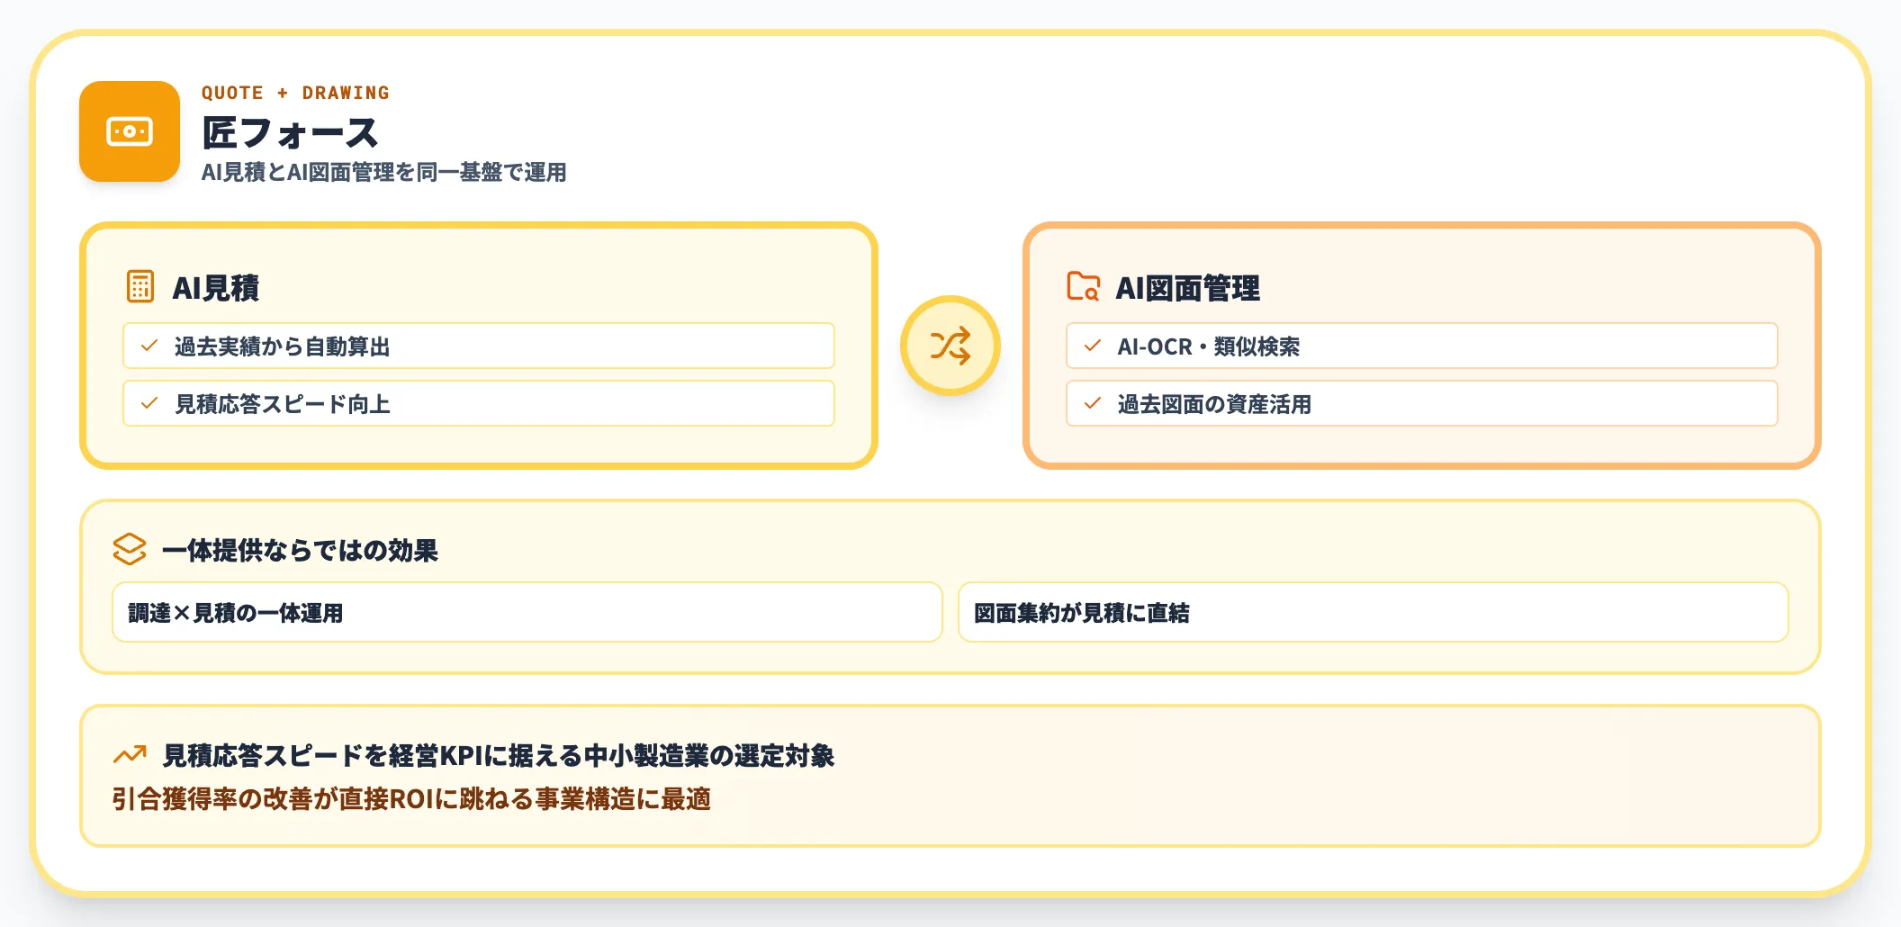1901x927 pixels.
Task: Open the QUOTE + DRAWING label
Action: tap(297, 93)
